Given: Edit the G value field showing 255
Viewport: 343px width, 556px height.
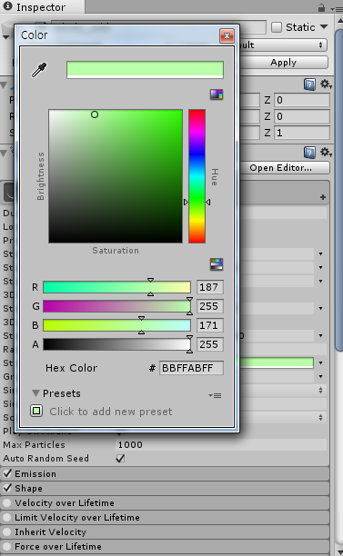Looking at the screenshot, I should [x=210, y=306].
